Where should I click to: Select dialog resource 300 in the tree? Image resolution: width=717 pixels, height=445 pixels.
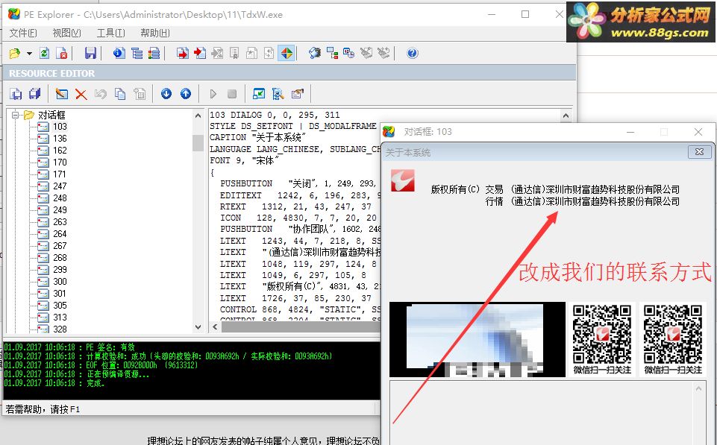click(60, 282)
